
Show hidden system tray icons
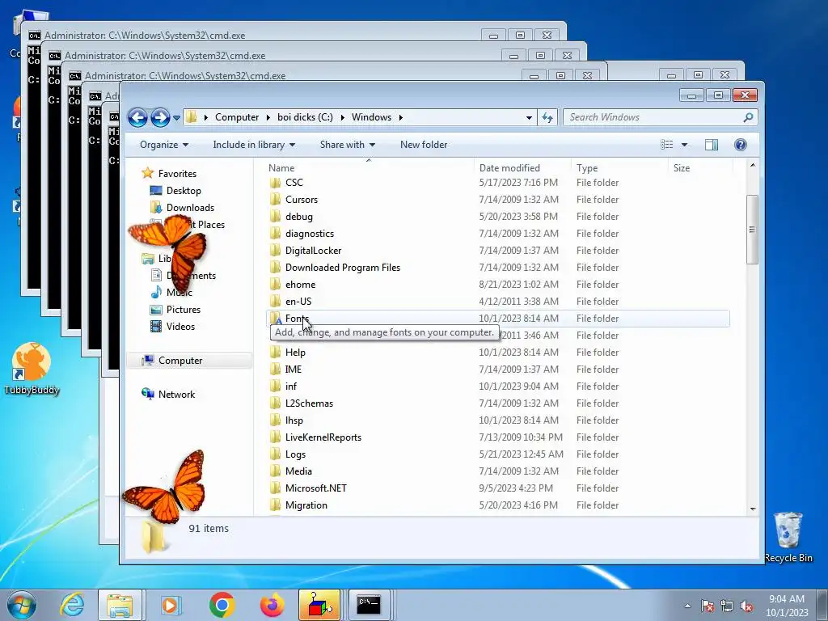coord(687,606)
